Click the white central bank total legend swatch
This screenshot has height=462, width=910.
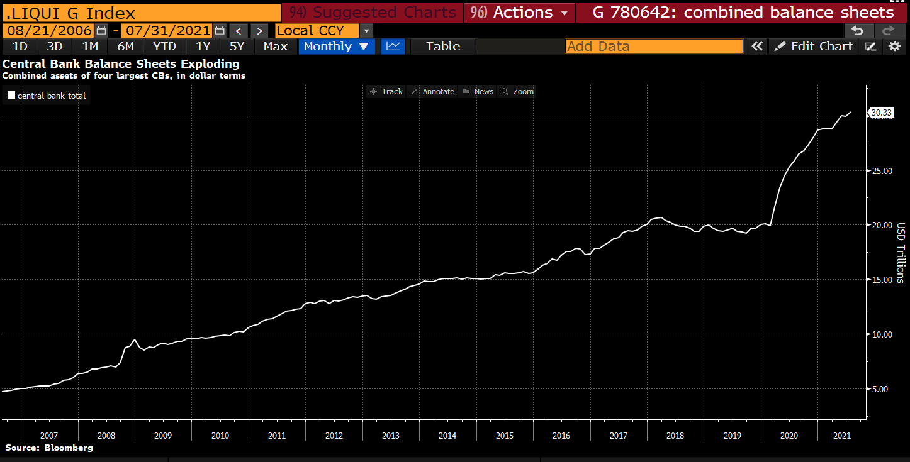[11, 96]
